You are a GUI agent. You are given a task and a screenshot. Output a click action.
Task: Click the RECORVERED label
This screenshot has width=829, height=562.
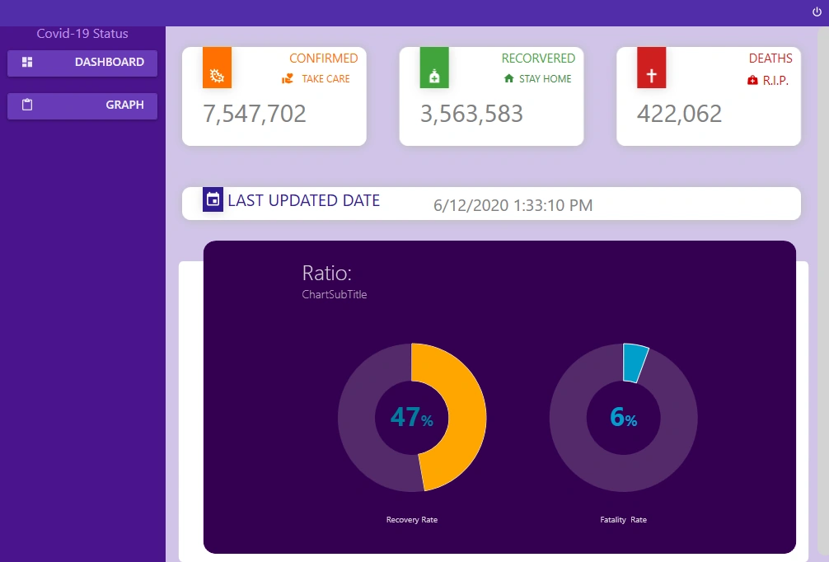(x=538, y=59)
